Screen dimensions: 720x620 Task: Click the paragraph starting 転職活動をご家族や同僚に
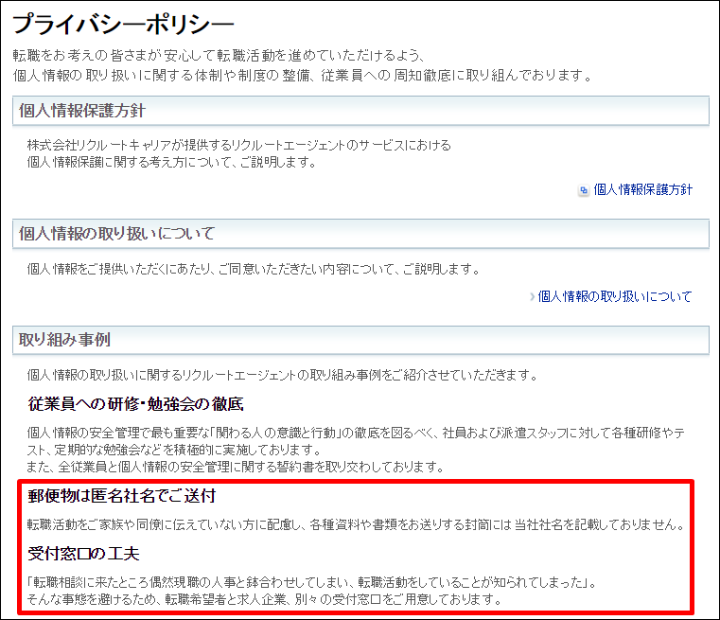point(356,524)
